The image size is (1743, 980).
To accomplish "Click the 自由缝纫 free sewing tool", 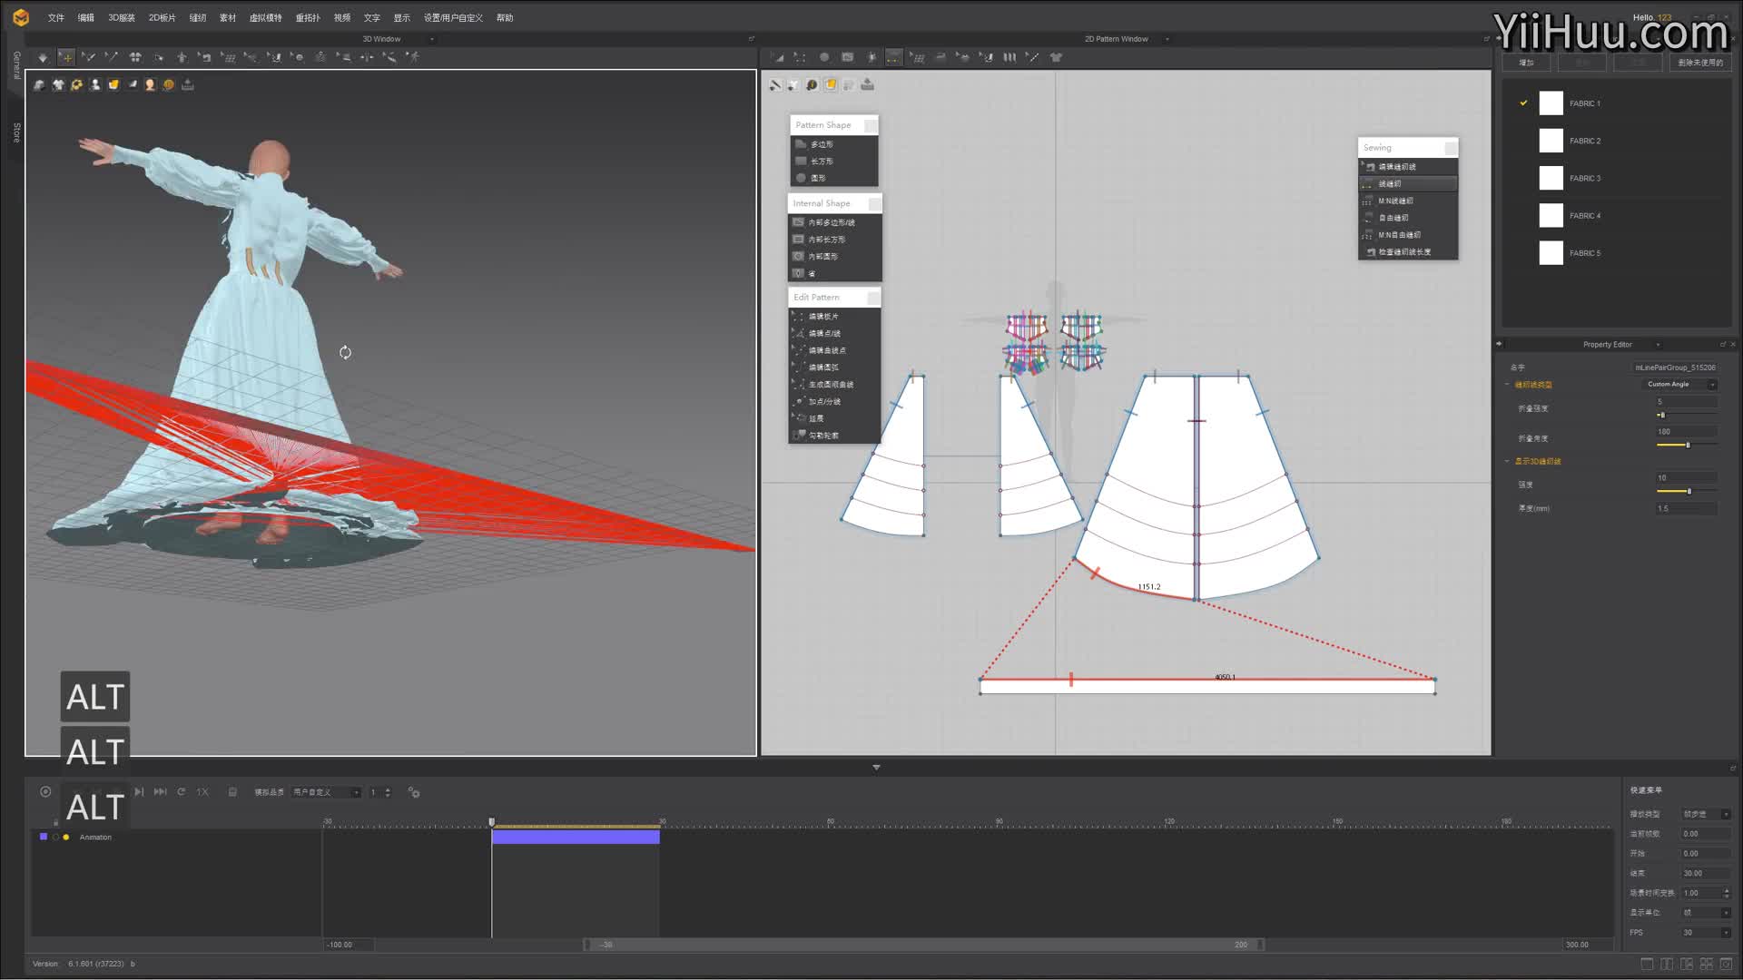I will click(x=1393, y=218).
